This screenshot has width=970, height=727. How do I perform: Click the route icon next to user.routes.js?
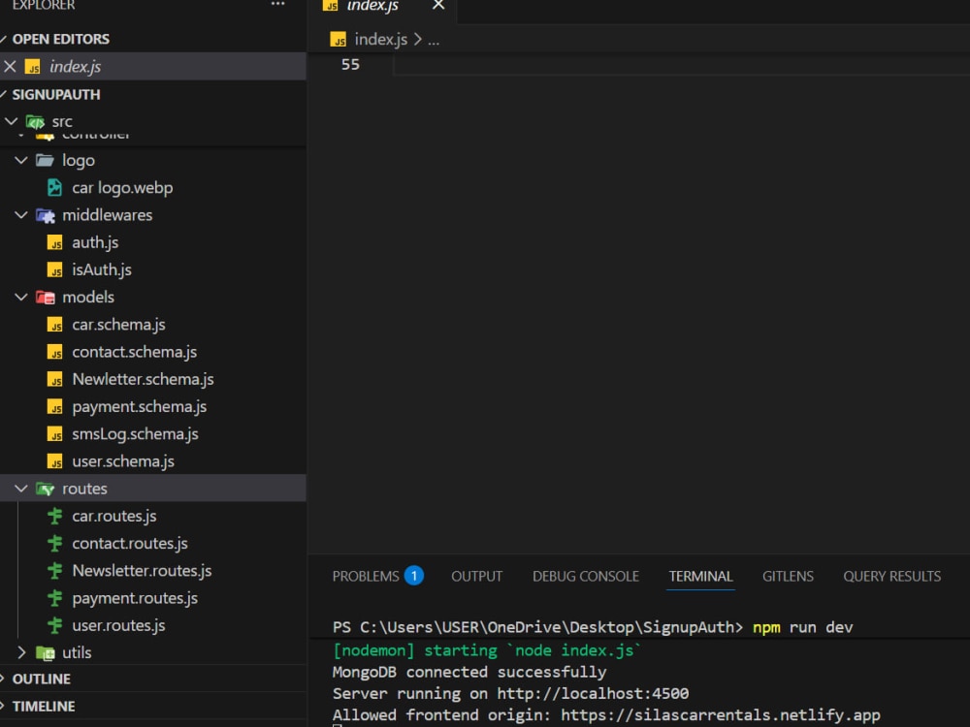coord(55,625)
